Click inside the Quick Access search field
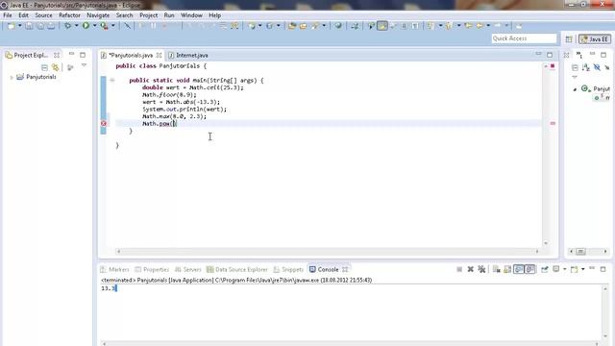The width and height of the screenshot is (615, 346). click(524, 38)
